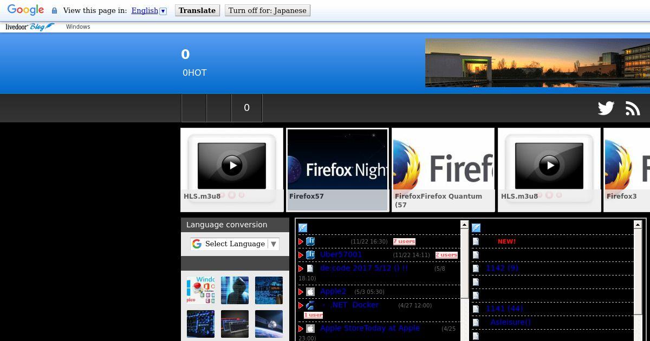Screen dimensions: 650x341
Task: Play the first HLS.m3u8 video card
Action: (x=232, y=169)
